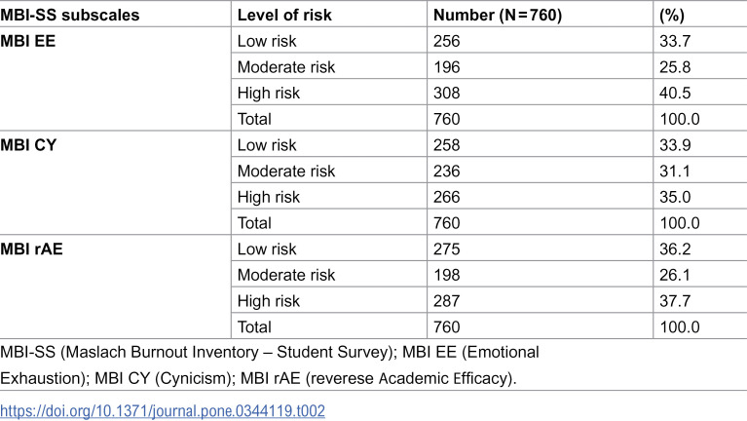Select the Level of risk header

284,15
